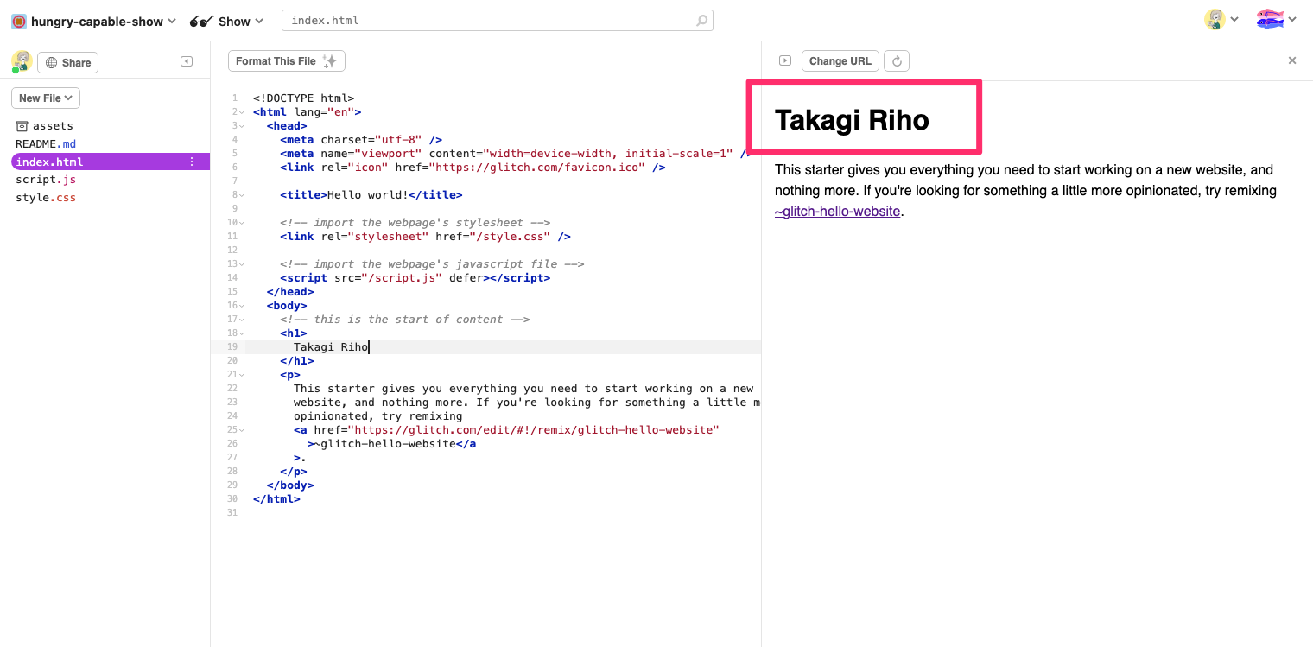Collapse the body tag code block
The width and height of the screenshot is (1313, 647).
pyautogui.click(x=242, y=306)
